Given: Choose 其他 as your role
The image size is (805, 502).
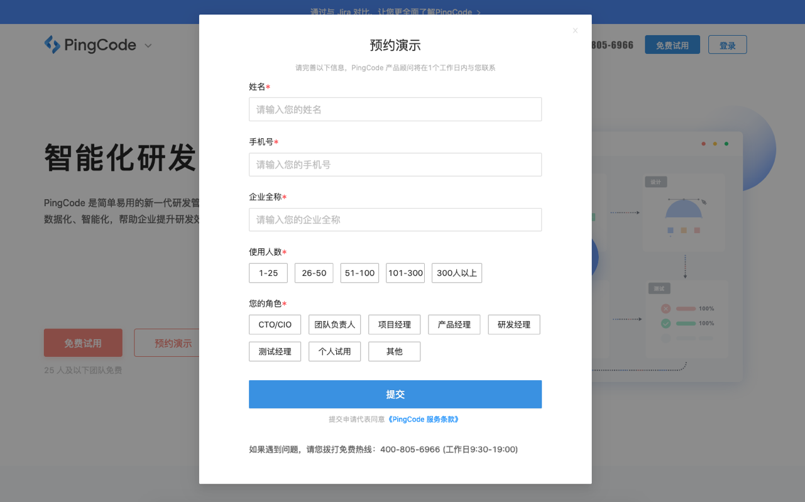Looking at the screenshot, I should coord(395,352).
